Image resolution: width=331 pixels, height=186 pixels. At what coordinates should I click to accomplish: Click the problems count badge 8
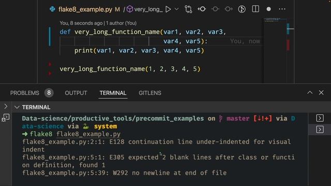pos(49,93)
